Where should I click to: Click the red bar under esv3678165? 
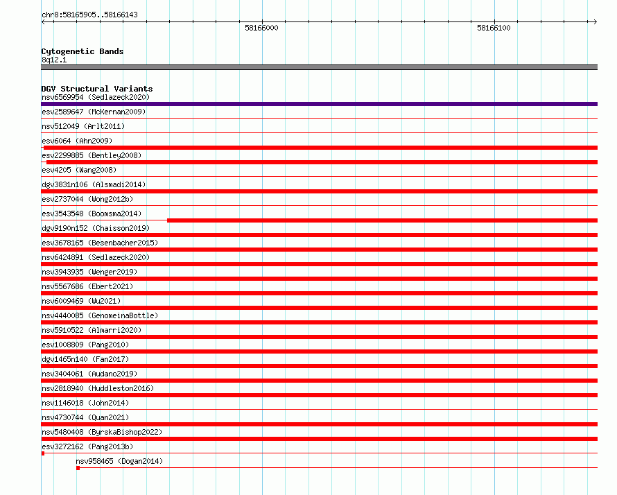tap(319, 250)
